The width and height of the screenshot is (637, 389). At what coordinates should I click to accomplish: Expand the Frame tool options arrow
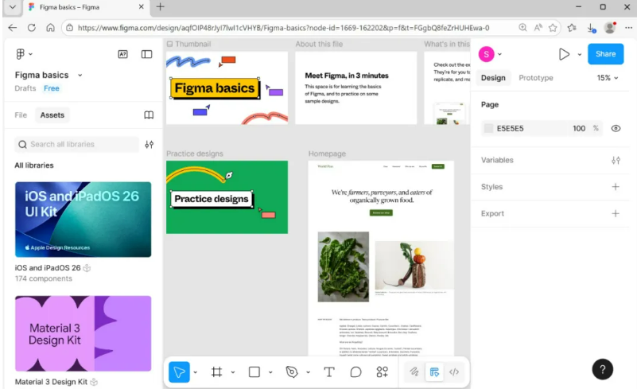[233, 372]
